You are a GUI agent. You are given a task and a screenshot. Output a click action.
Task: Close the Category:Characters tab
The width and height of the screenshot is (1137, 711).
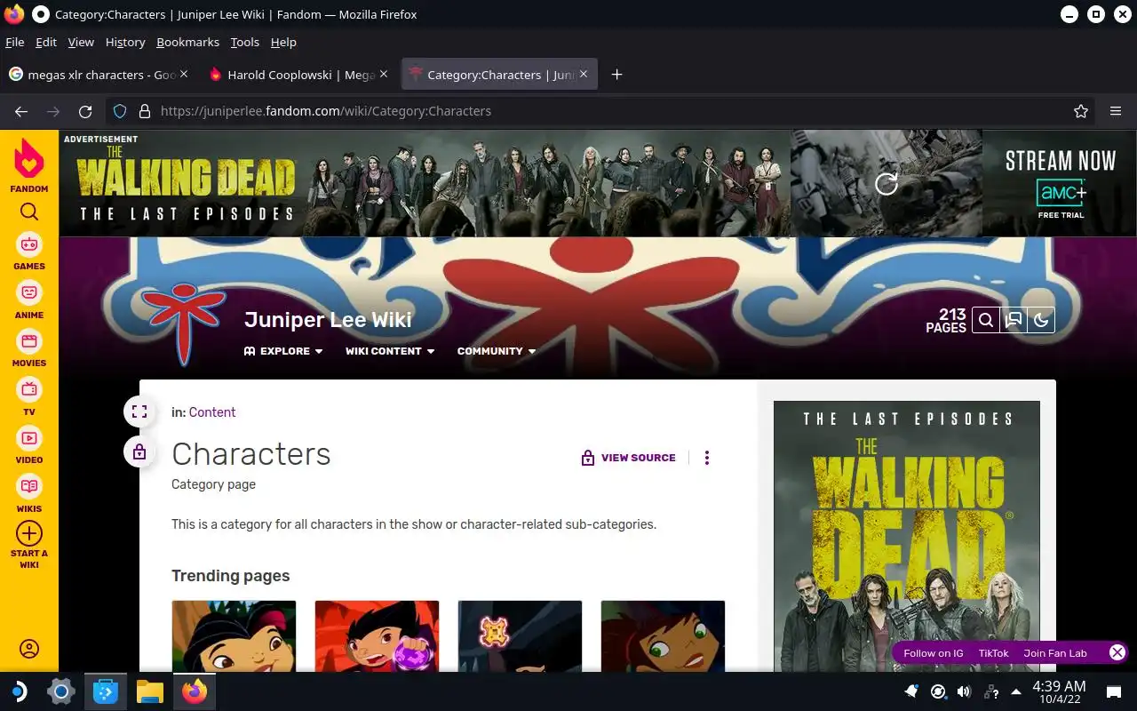[x=584, y=75]
